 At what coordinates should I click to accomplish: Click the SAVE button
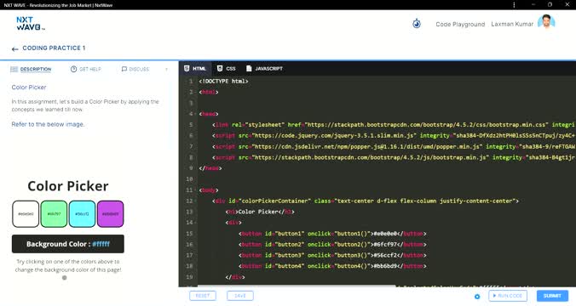click(240, 296)
